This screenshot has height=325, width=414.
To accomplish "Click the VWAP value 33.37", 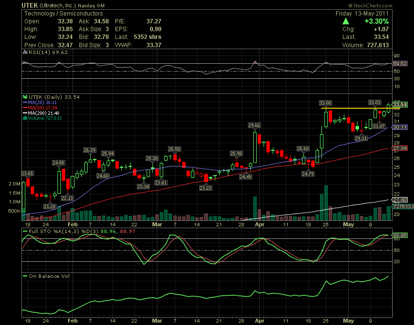I will point(153,45).
